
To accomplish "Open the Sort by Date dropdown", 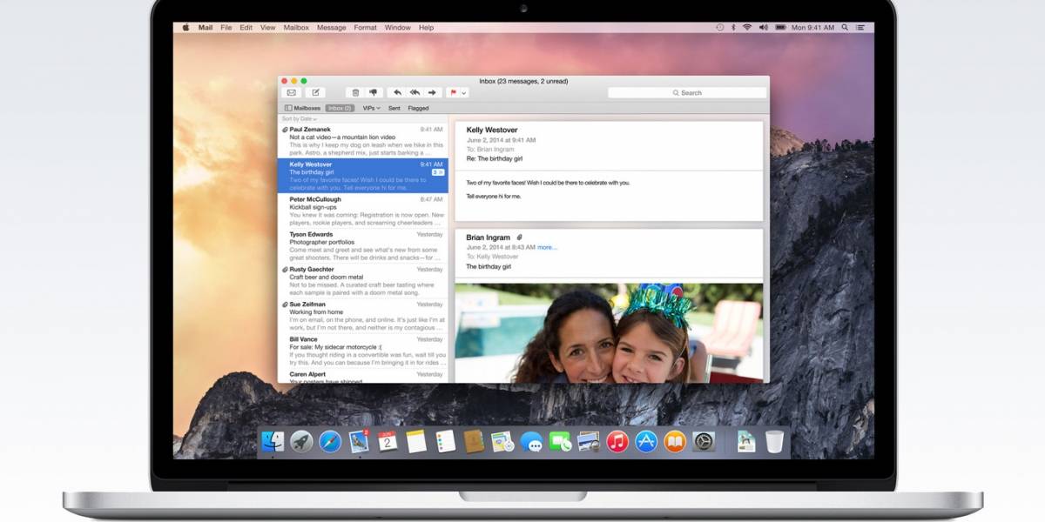I will point(298,118).
